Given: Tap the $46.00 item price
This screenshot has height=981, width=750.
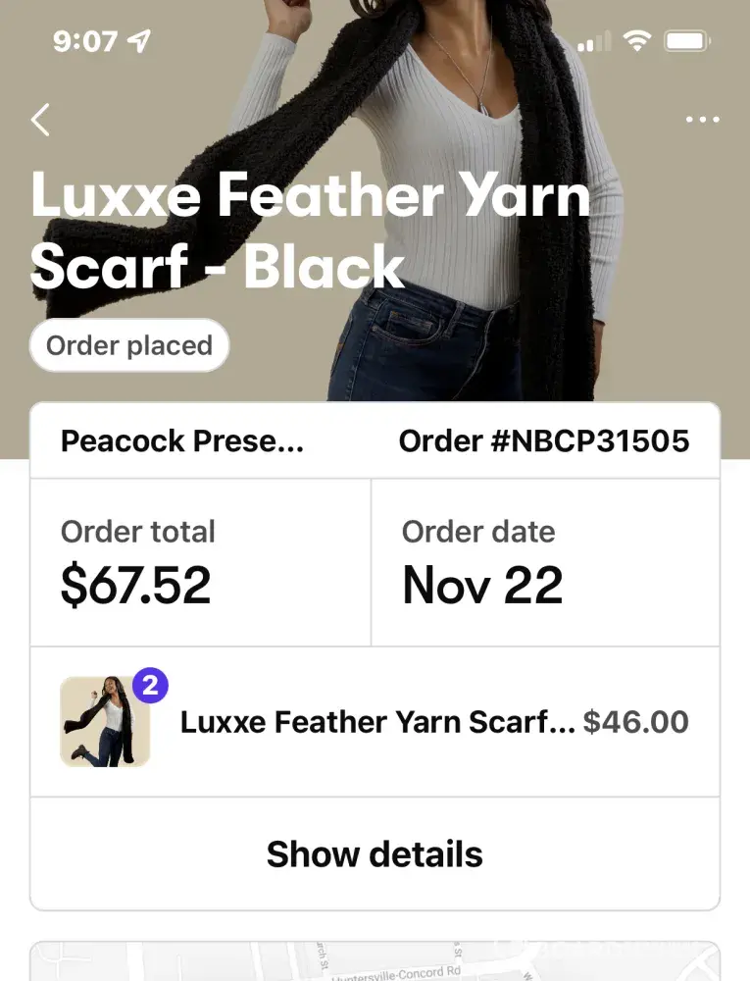Looking at the screenshot, I should pyautogui.click(x=635, y=723).
